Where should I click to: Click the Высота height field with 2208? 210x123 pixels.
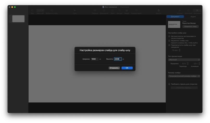118,59
